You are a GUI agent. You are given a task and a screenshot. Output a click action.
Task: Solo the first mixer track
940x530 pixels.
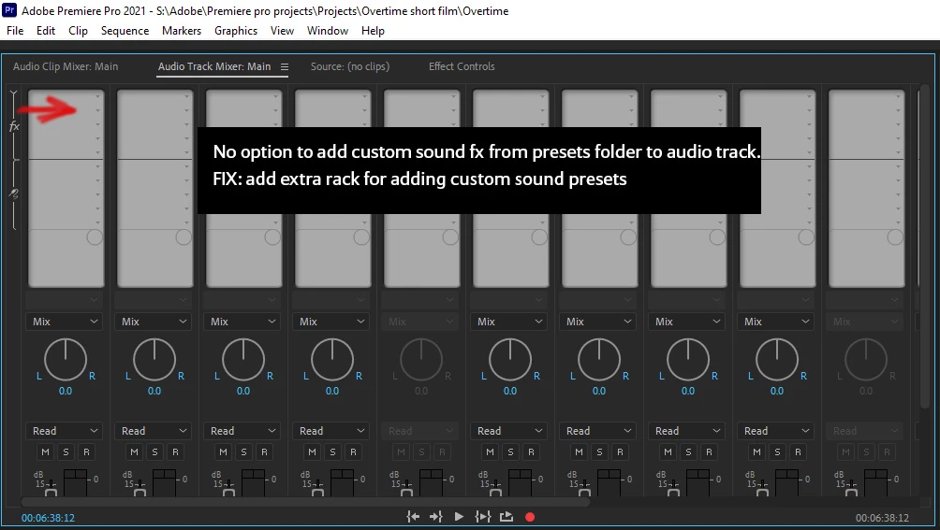tap(66, 452)
